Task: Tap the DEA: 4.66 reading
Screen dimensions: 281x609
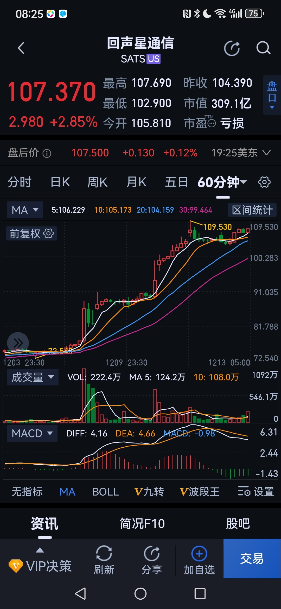Action: pos(135,433)
